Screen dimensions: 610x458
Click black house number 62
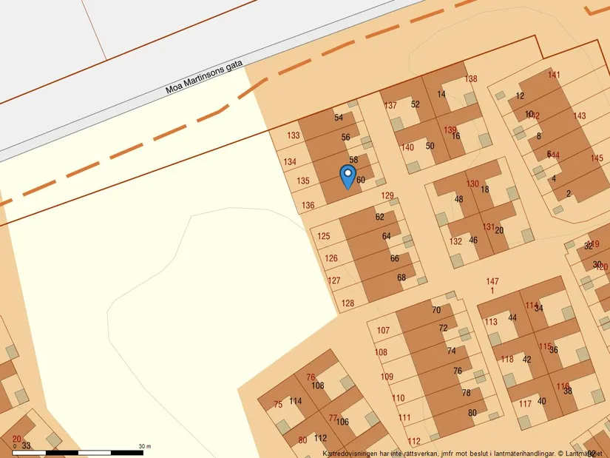click(380, 217)
